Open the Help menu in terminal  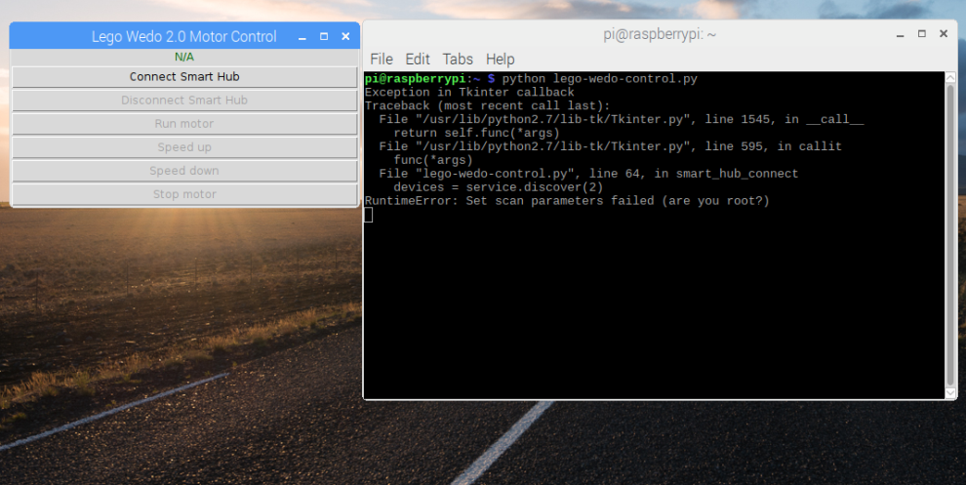(x=500, y=60)
